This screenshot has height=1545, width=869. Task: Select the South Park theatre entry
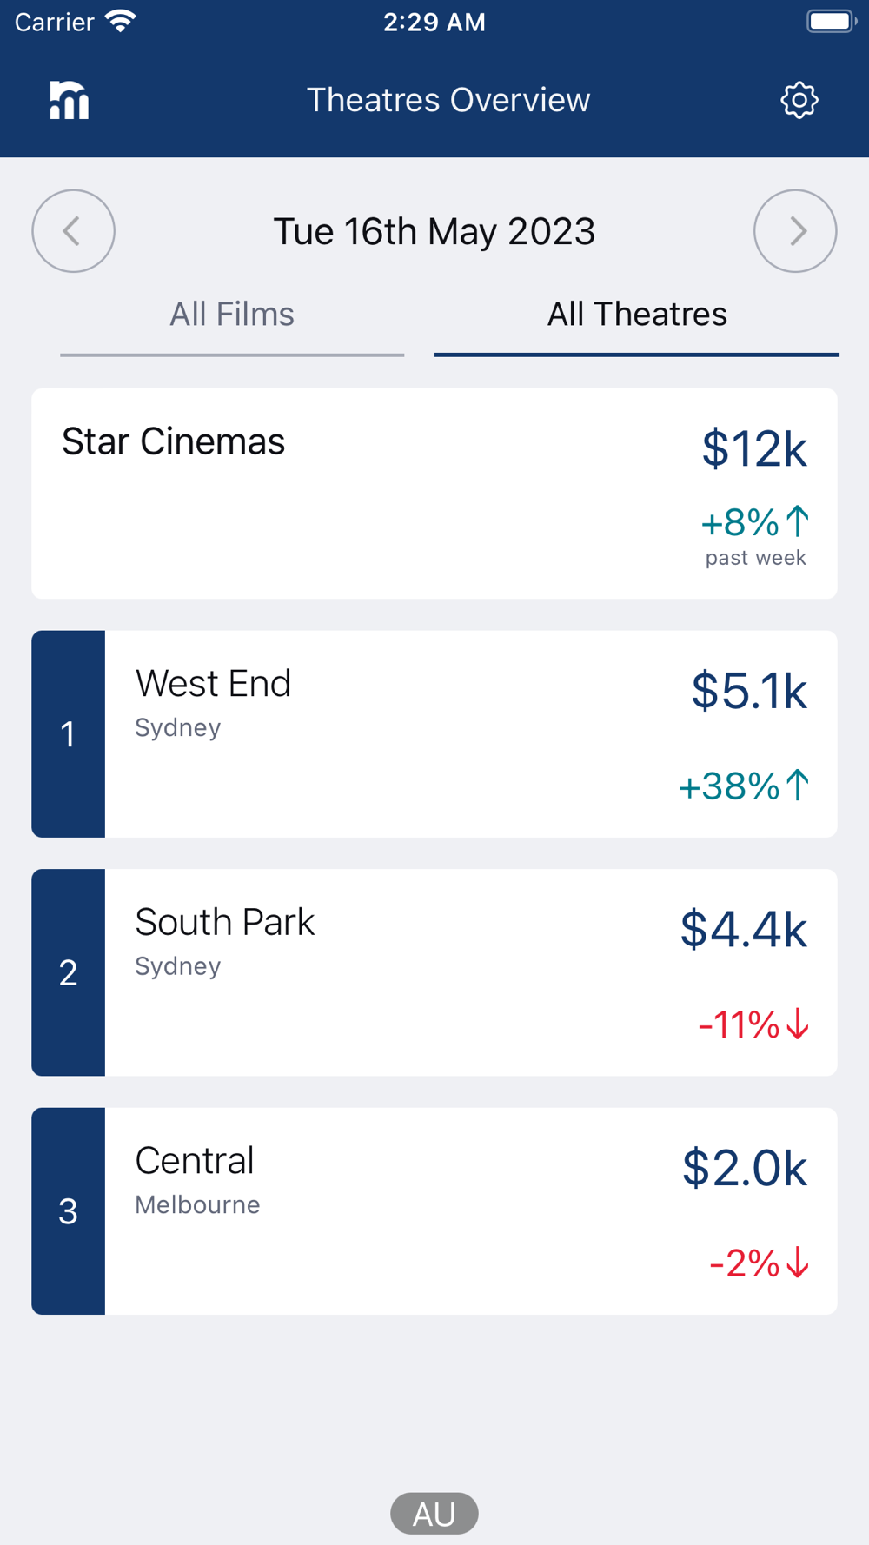469,972
